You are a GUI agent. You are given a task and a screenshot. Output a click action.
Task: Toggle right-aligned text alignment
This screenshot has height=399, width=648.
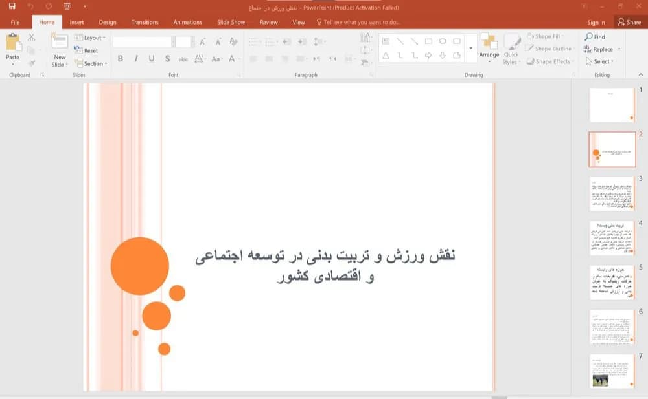[284, 59]
